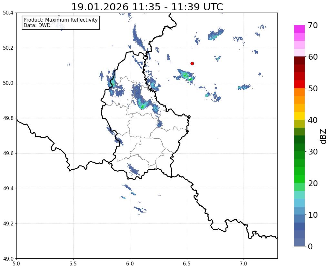Viewport: 330px width, 269px height.
Task: Click the 20 tick on the colorbar
Action: (x=313, y=183)
